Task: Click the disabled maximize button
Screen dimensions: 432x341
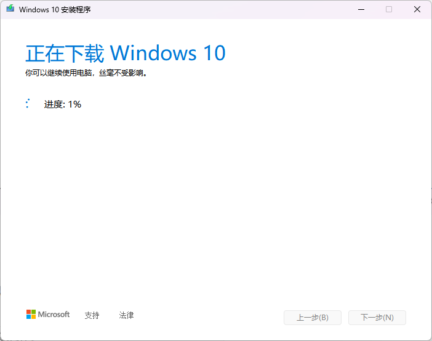Action: tap(389, 9)
